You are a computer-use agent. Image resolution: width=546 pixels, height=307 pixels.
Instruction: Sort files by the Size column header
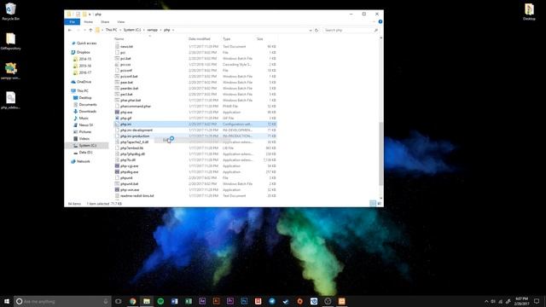pos(259,39)
